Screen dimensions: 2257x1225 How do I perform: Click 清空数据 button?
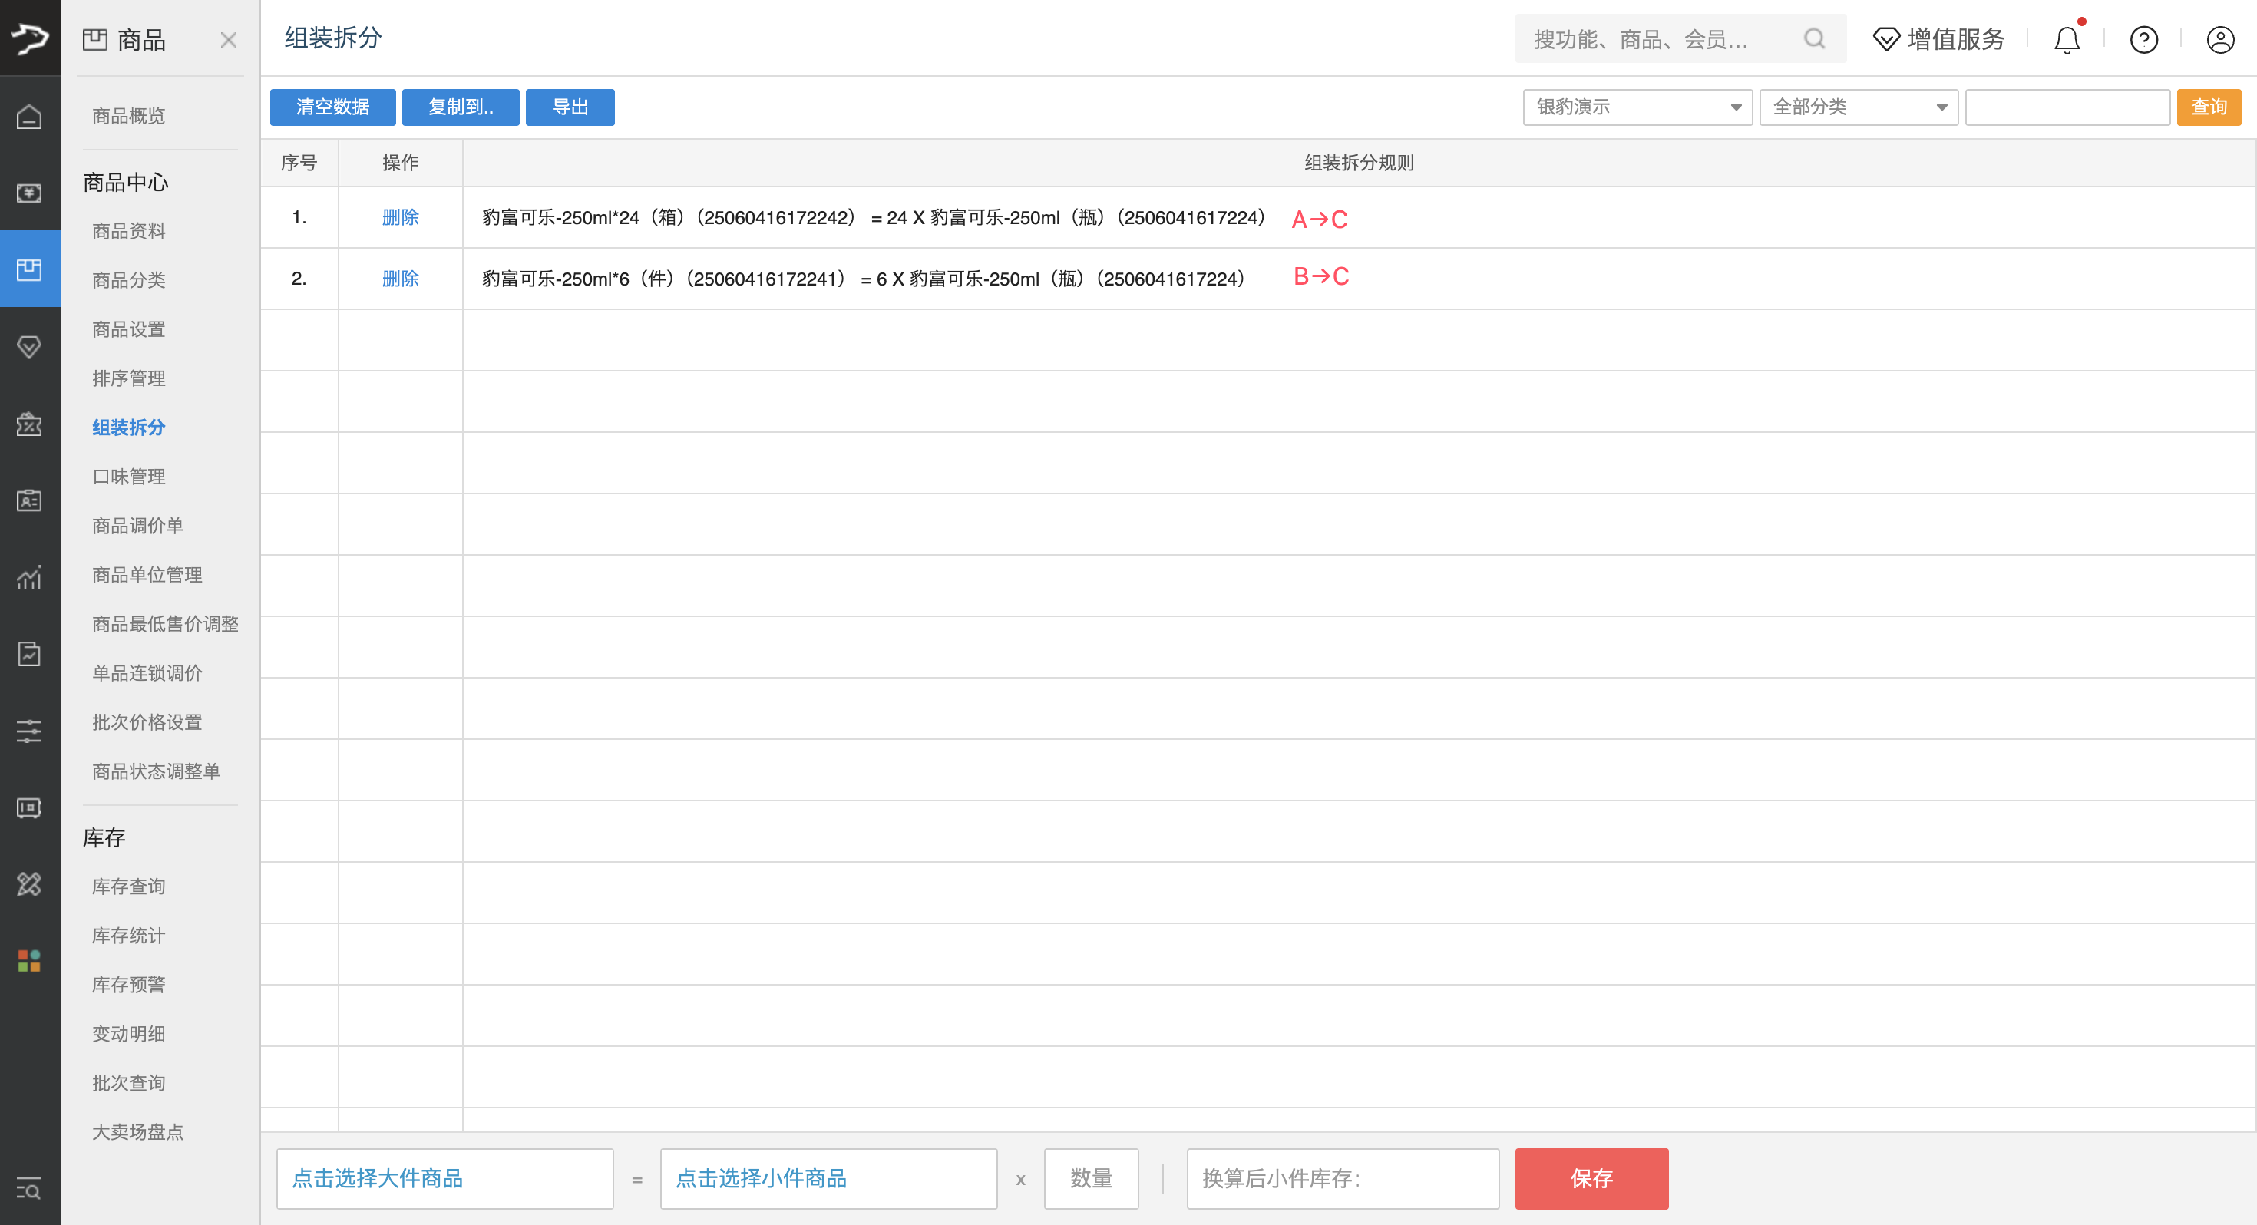333,107
